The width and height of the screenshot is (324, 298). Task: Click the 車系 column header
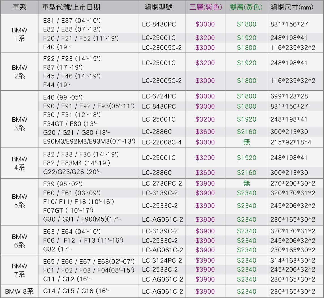[x=19, y=7]
